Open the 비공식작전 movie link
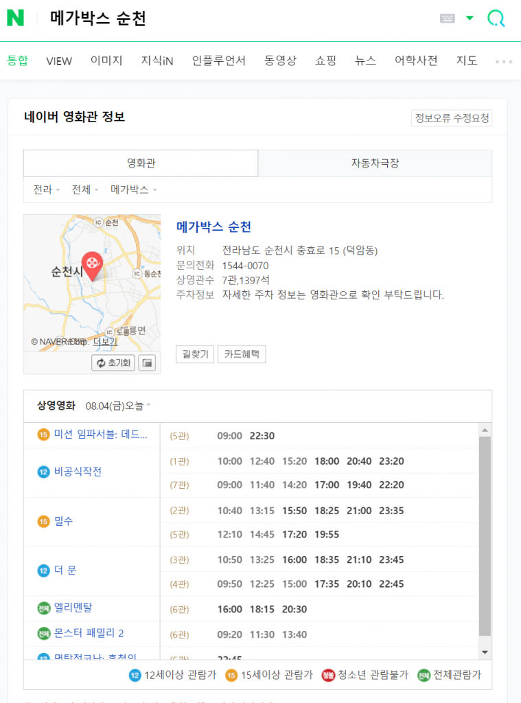521x703 pixels. (78, 471)
